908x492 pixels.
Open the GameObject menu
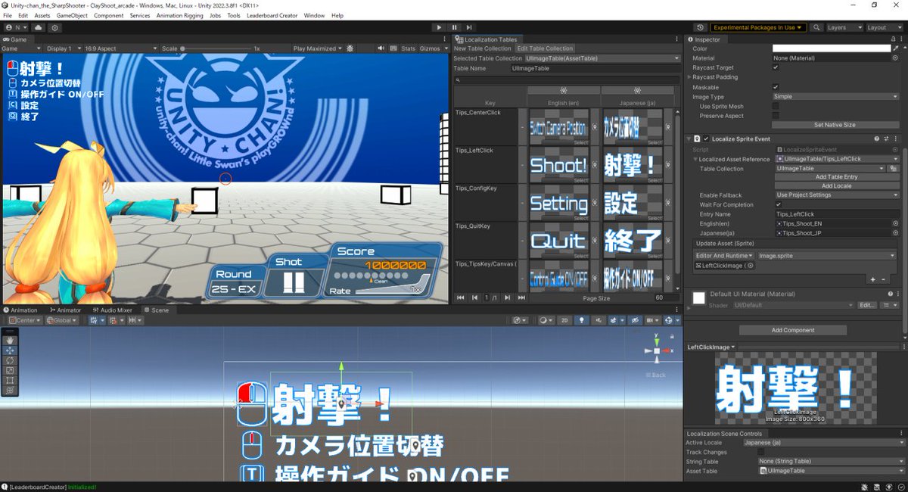click(x=71, y=15)
